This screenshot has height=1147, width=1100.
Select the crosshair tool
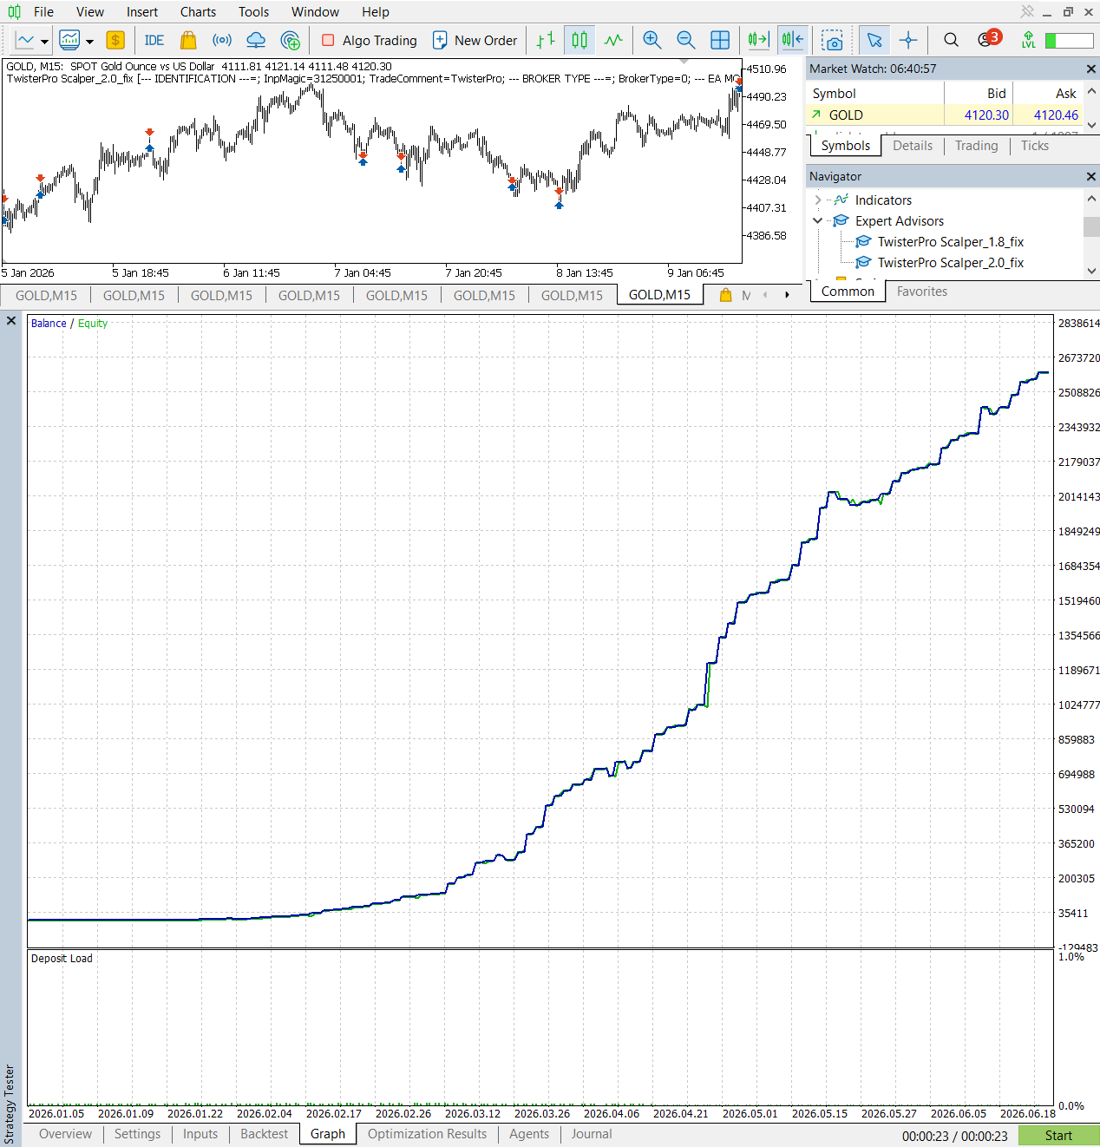click(908, 40)
